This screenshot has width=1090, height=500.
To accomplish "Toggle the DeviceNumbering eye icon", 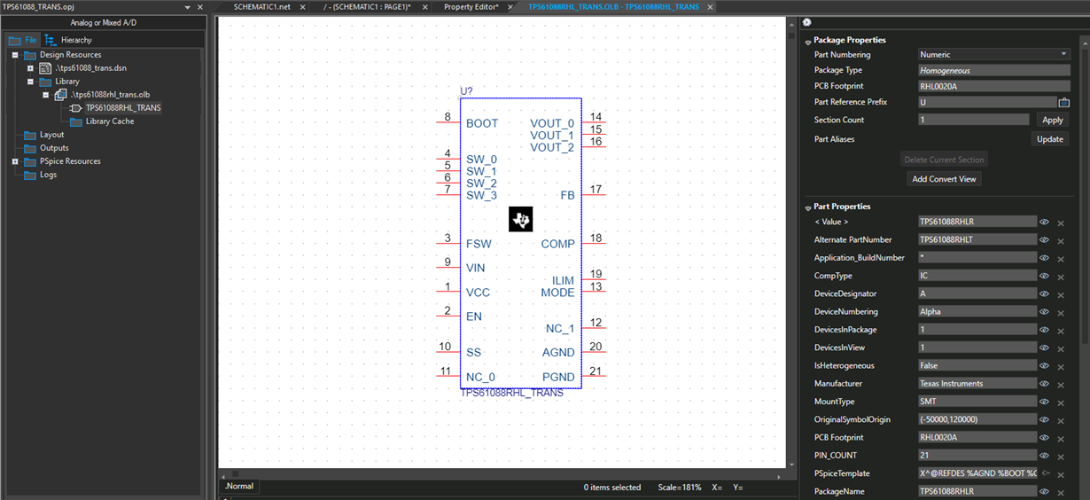I will point(1045,312).
